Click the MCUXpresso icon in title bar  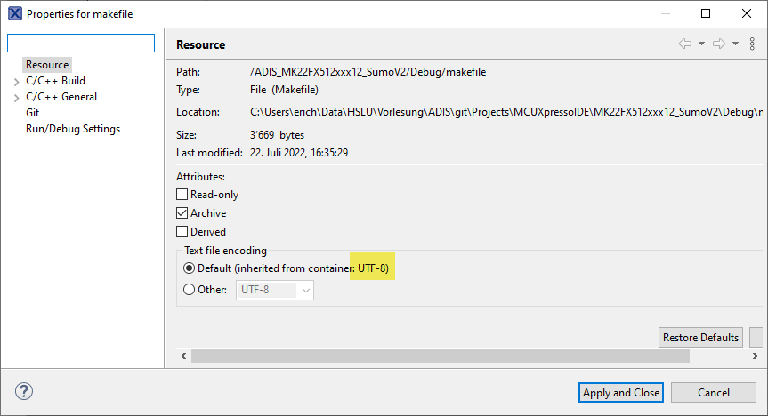(15, 13)
